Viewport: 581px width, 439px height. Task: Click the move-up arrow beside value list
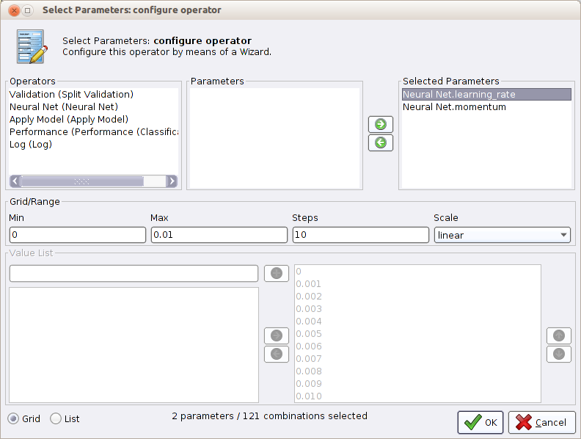(558, 335)
